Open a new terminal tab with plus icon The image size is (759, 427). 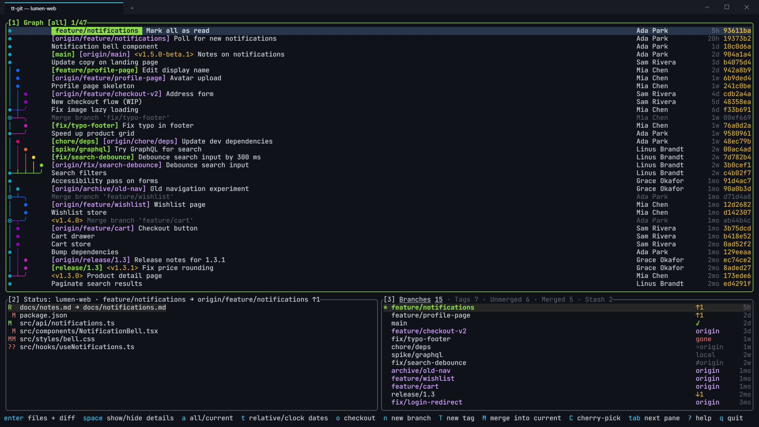tap(132, 8)
